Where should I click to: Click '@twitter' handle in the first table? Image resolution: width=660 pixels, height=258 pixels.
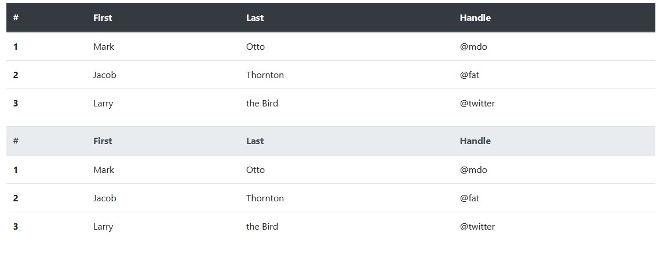point(477,104)
